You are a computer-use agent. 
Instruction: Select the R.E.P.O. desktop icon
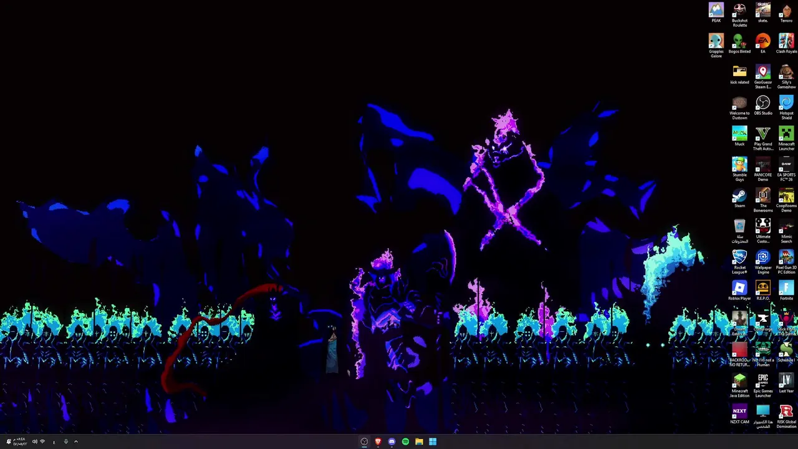762,291
